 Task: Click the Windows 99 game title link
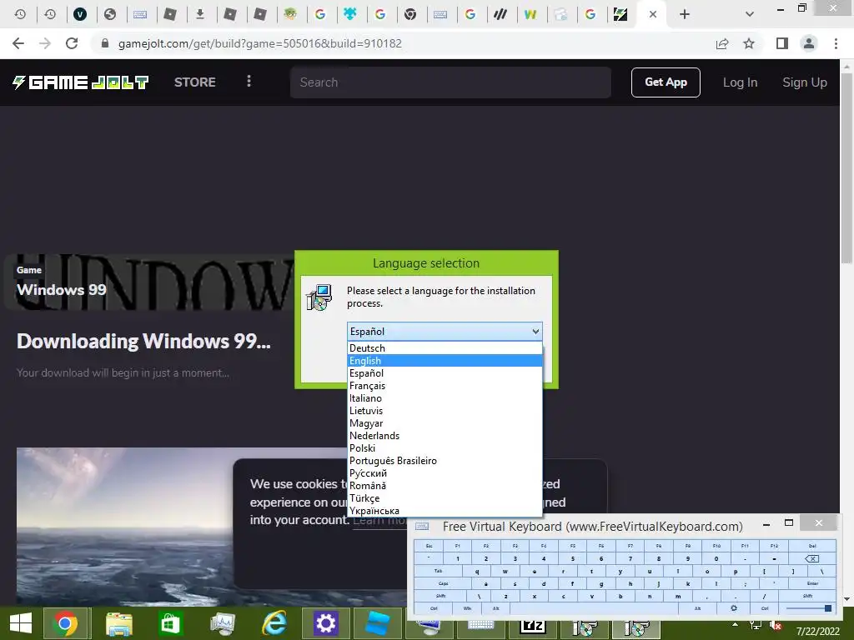point(62,289)
